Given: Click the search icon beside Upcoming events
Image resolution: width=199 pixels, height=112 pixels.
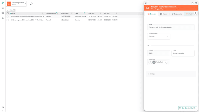Looking at the screenshot, I should [x=31, y=4].
